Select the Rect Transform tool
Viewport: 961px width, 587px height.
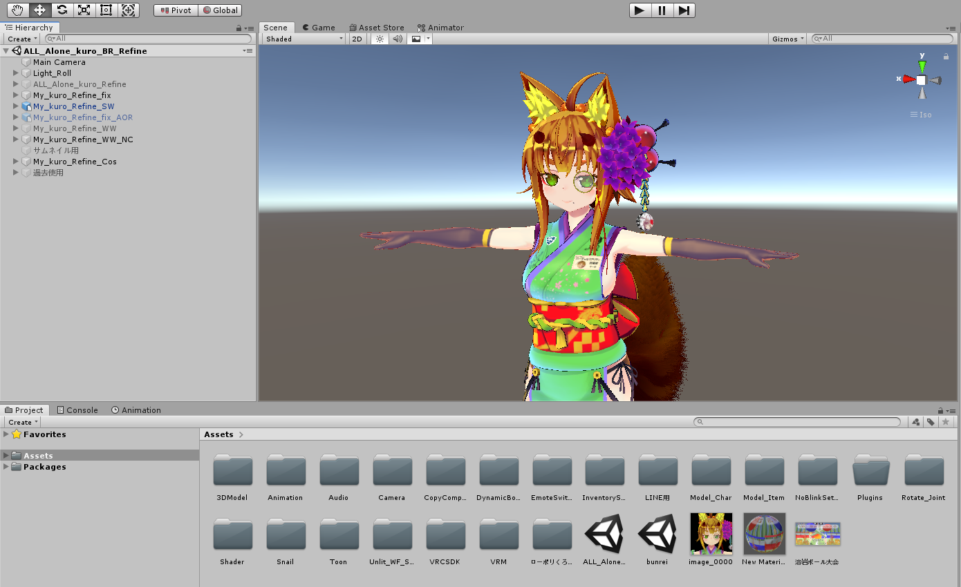click(106, 10)
